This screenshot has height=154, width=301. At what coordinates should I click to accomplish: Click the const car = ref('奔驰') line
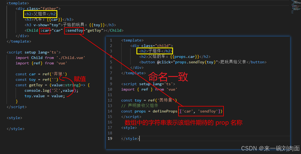click(x=41, y=74)
